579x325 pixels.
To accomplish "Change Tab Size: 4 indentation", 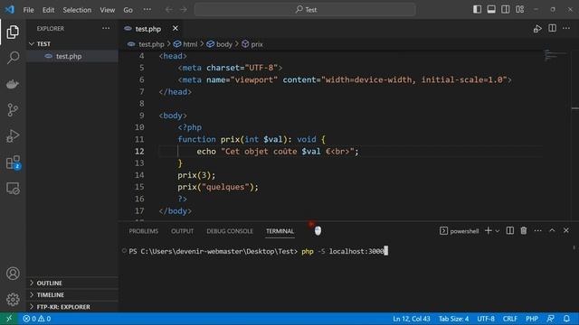I will [x=453, y=319].
